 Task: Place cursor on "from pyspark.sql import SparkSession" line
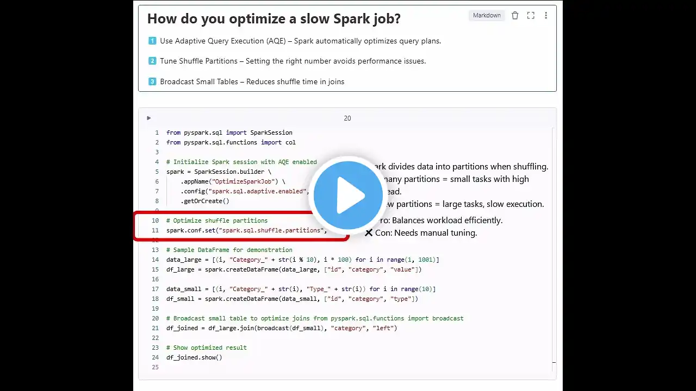(229, 133)
